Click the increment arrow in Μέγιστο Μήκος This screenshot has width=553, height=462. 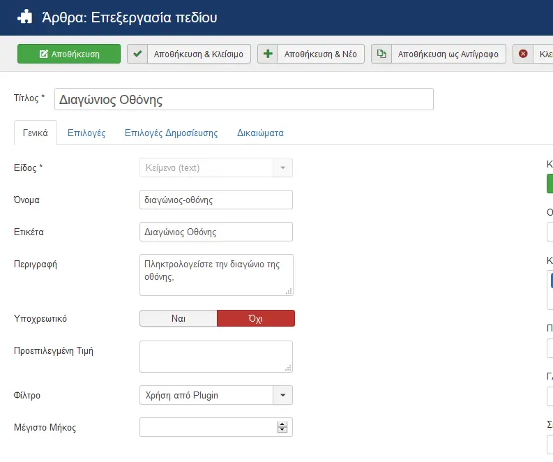coord(282,424)
